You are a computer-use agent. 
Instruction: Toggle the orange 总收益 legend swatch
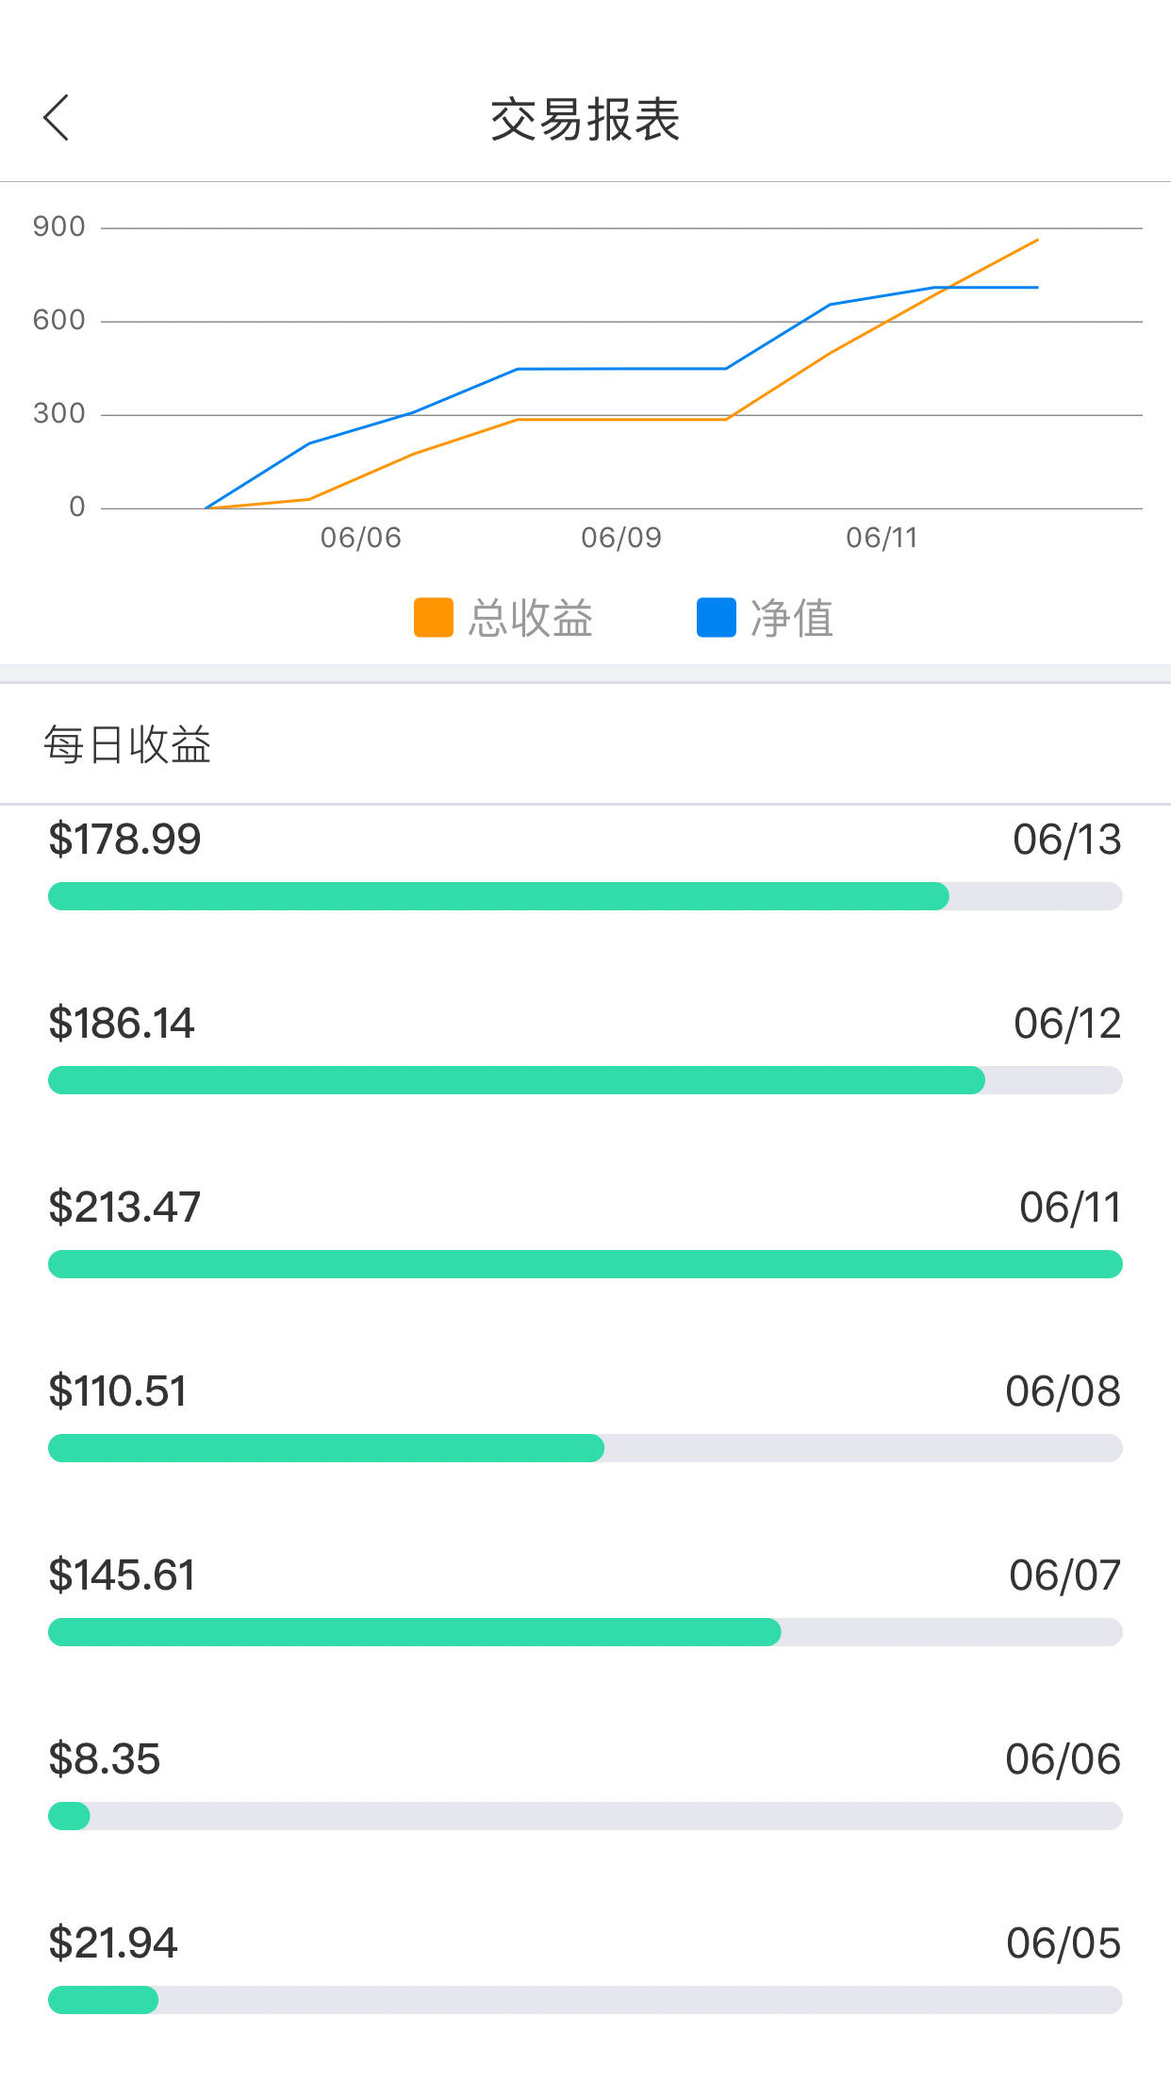point(434,618)
